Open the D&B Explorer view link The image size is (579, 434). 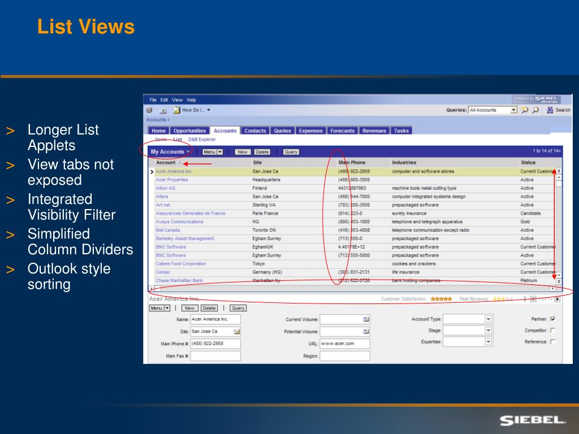pyautogui.click(x=202, y=140)
